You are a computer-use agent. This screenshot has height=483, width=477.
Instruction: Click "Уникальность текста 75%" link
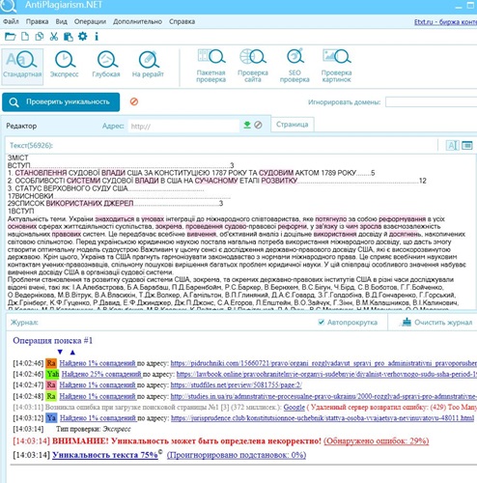click(x=105, y=455)
